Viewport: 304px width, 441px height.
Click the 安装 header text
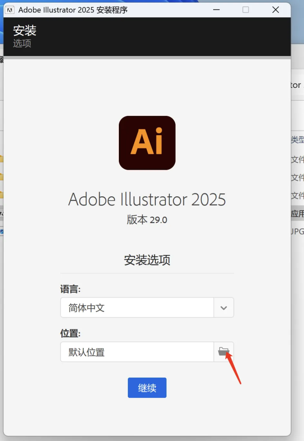[25, 31]
